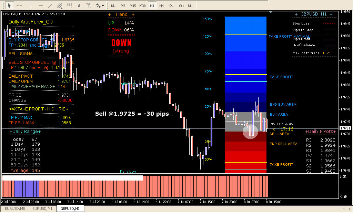This screenshot has height=213, width=353.
Task: Switch chart to M15 timeframe
Action: tap(133, 6)
